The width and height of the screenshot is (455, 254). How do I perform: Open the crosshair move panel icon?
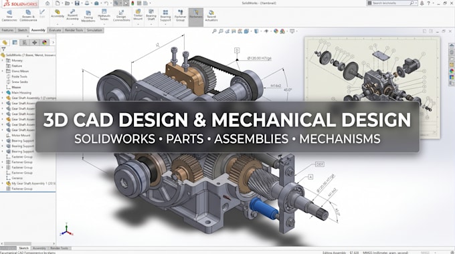tap(35, 43)
